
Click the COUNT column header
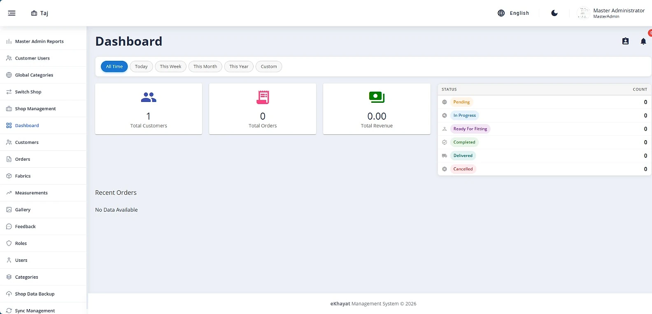point(640,89)
